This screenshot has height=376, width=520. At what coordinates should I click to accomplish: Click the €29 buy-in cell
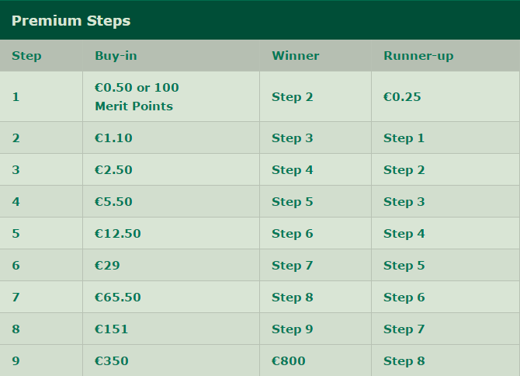pos(107,266)
